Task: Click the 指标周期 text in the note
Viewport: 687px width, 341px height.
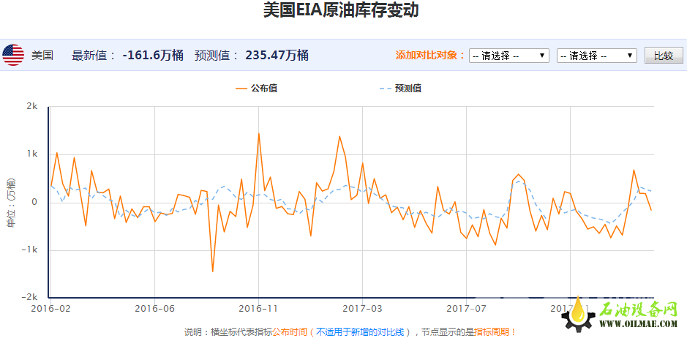Action: [x=492, y=331]
